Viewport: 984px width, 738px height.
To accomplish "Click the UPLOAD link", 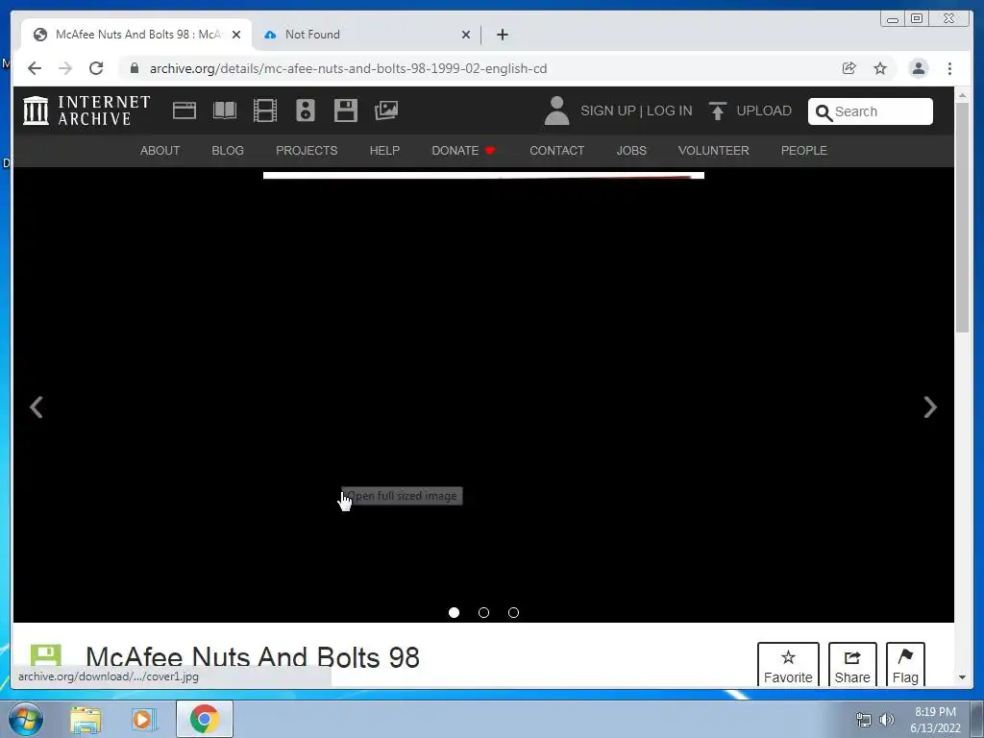I will [x=764, y=111].
